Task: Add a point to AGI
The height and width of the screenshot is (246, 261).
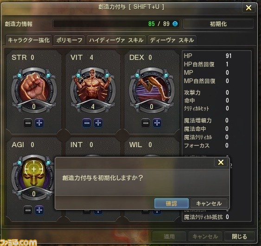Action: tap(39, 210)
